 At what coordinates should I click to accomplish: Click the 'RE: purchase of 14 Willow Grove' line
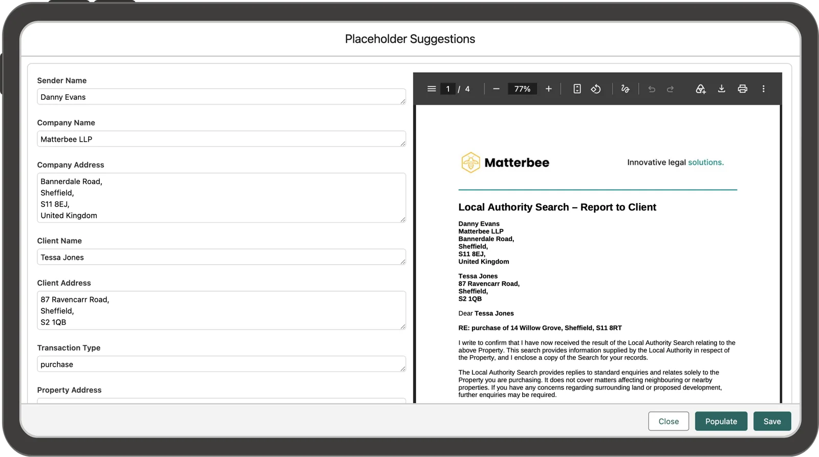540,328
